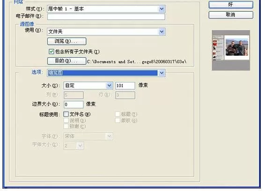This screenshot has height=191, width=265.
Task: Uncheck 包含所有子文件夹 checkbox
Action: [x=51, y=51]
